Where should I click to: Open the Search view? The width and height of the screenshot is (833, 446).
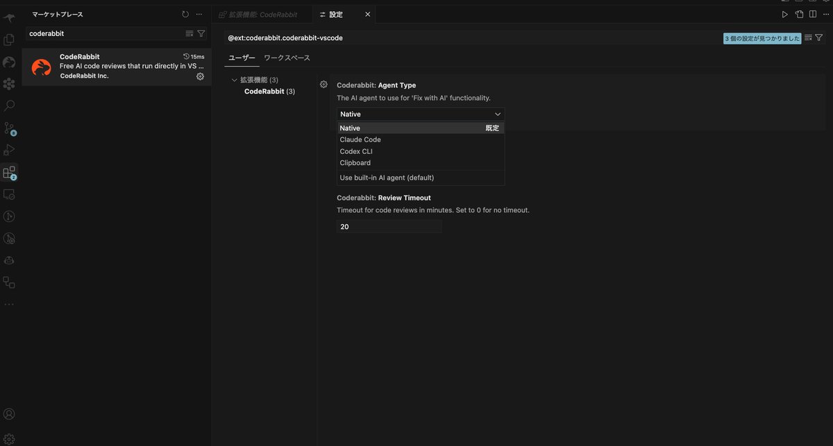click(x=9, y=105)
